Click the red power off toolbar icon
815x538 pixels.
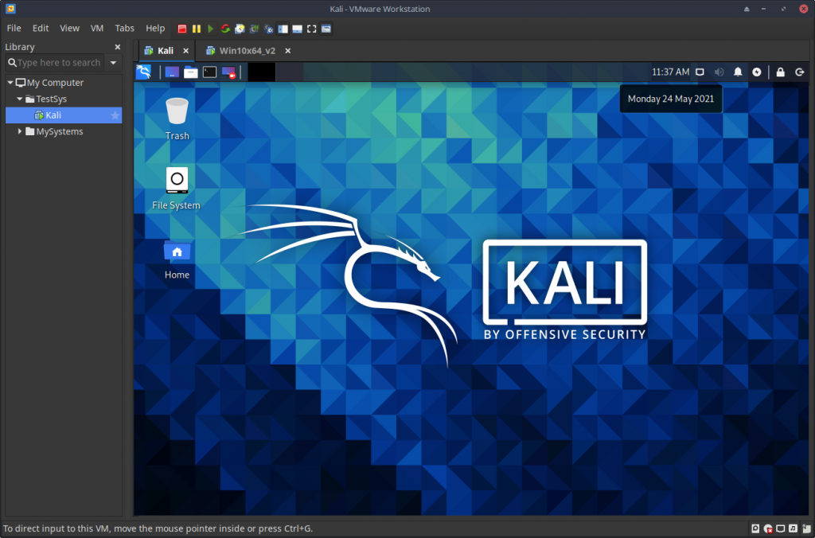point(182,29)
